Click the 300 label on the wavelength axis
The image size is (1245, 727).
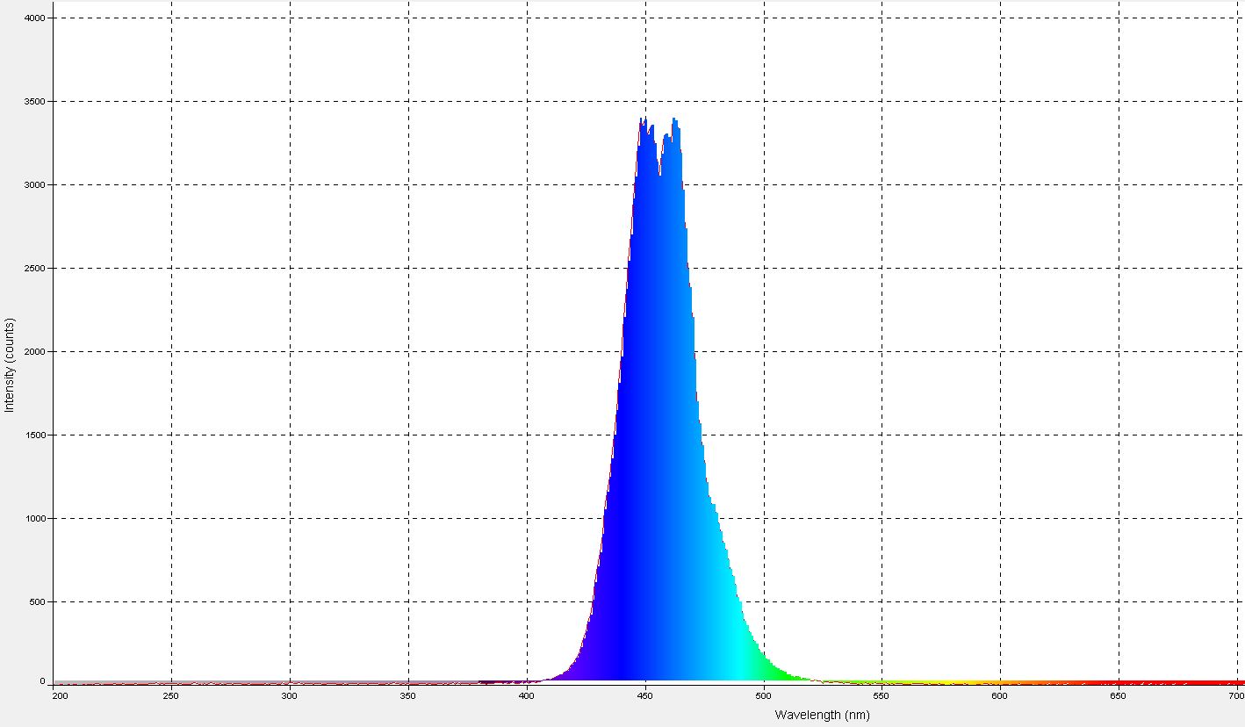point(290,695)
